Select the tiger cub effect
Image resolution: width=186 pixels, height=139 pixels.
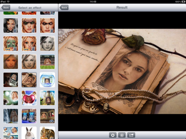47,133
